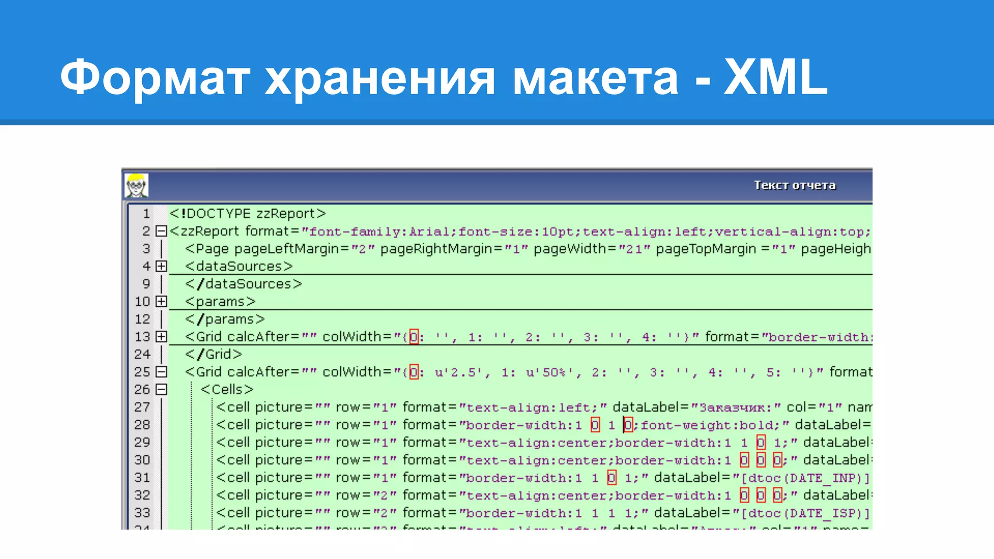Expand the first Grid fold on line 13
Screen dimensions: 994x559
(x=161, y=337)
